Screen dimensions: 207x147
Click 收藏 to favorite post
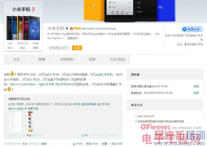coord(104,144)
